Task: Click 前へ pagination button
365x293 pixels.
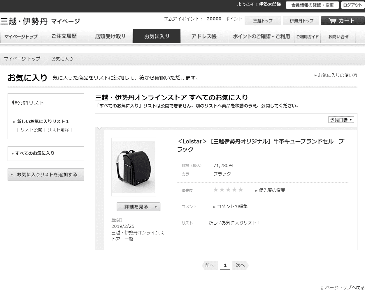Action: pyautogui.click(x=210, y=265)
